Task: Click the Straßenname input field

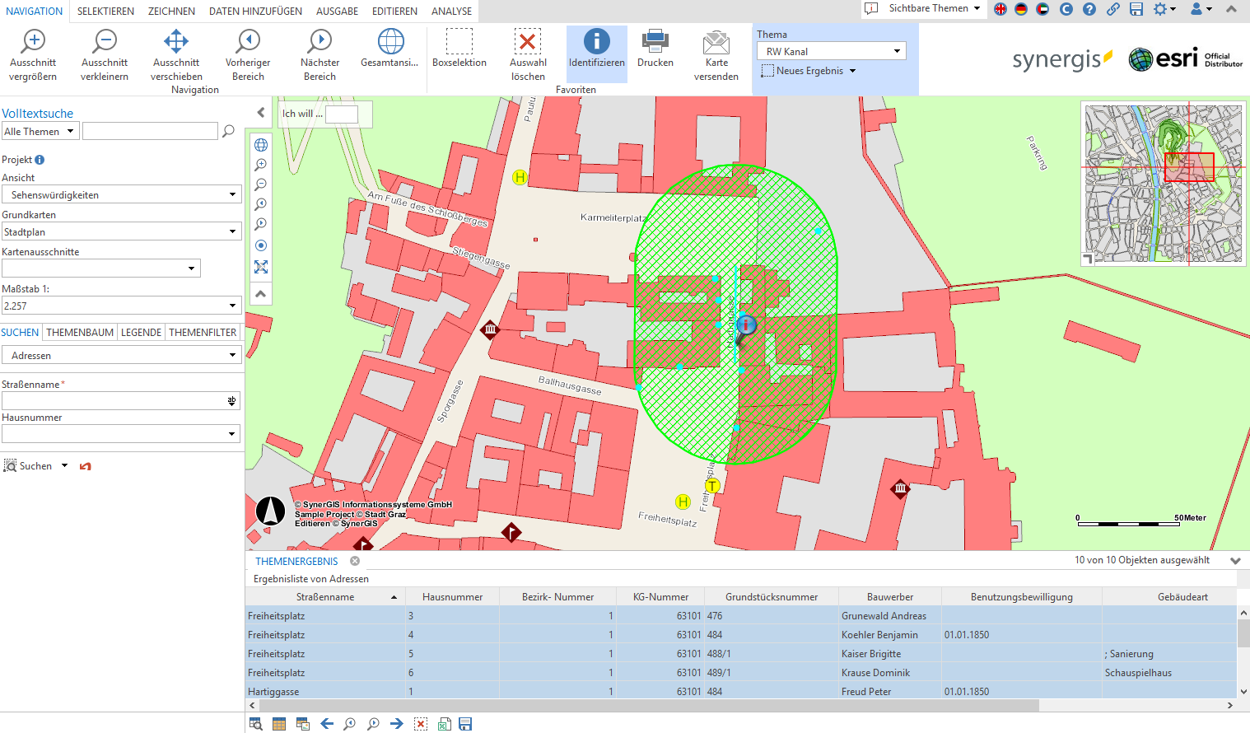Action: 114,400
